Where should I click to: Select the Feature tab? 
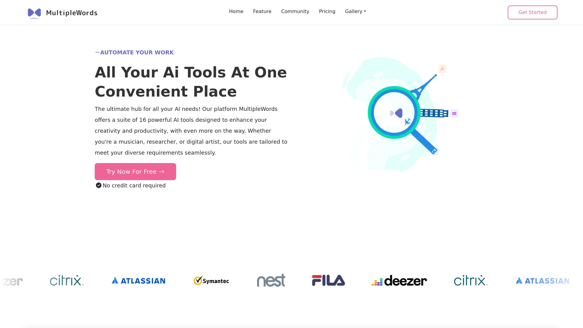(x=262, y=11)
